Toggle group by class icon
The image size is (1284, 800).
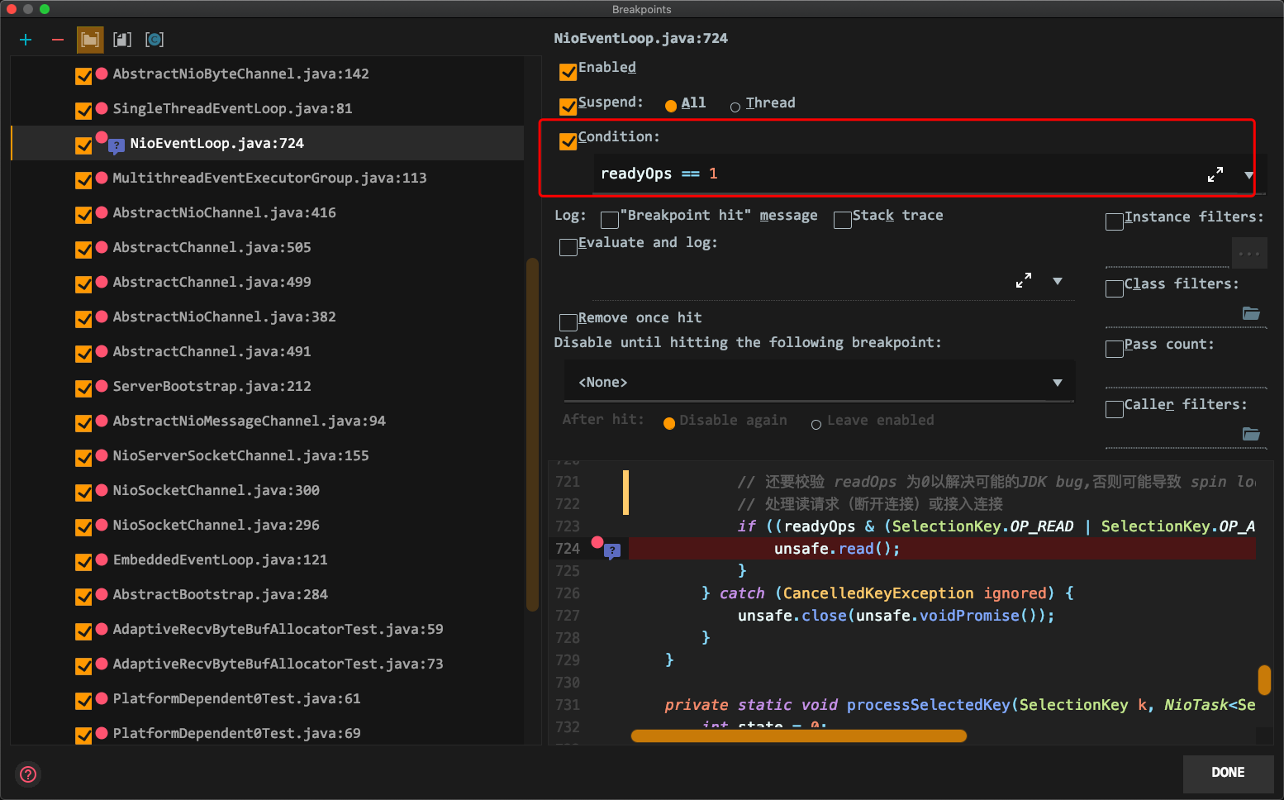[155, 40]
